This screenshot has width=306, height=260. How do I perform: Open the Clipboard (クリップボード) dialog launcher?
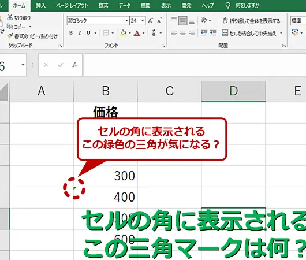[x=61, y=46]
